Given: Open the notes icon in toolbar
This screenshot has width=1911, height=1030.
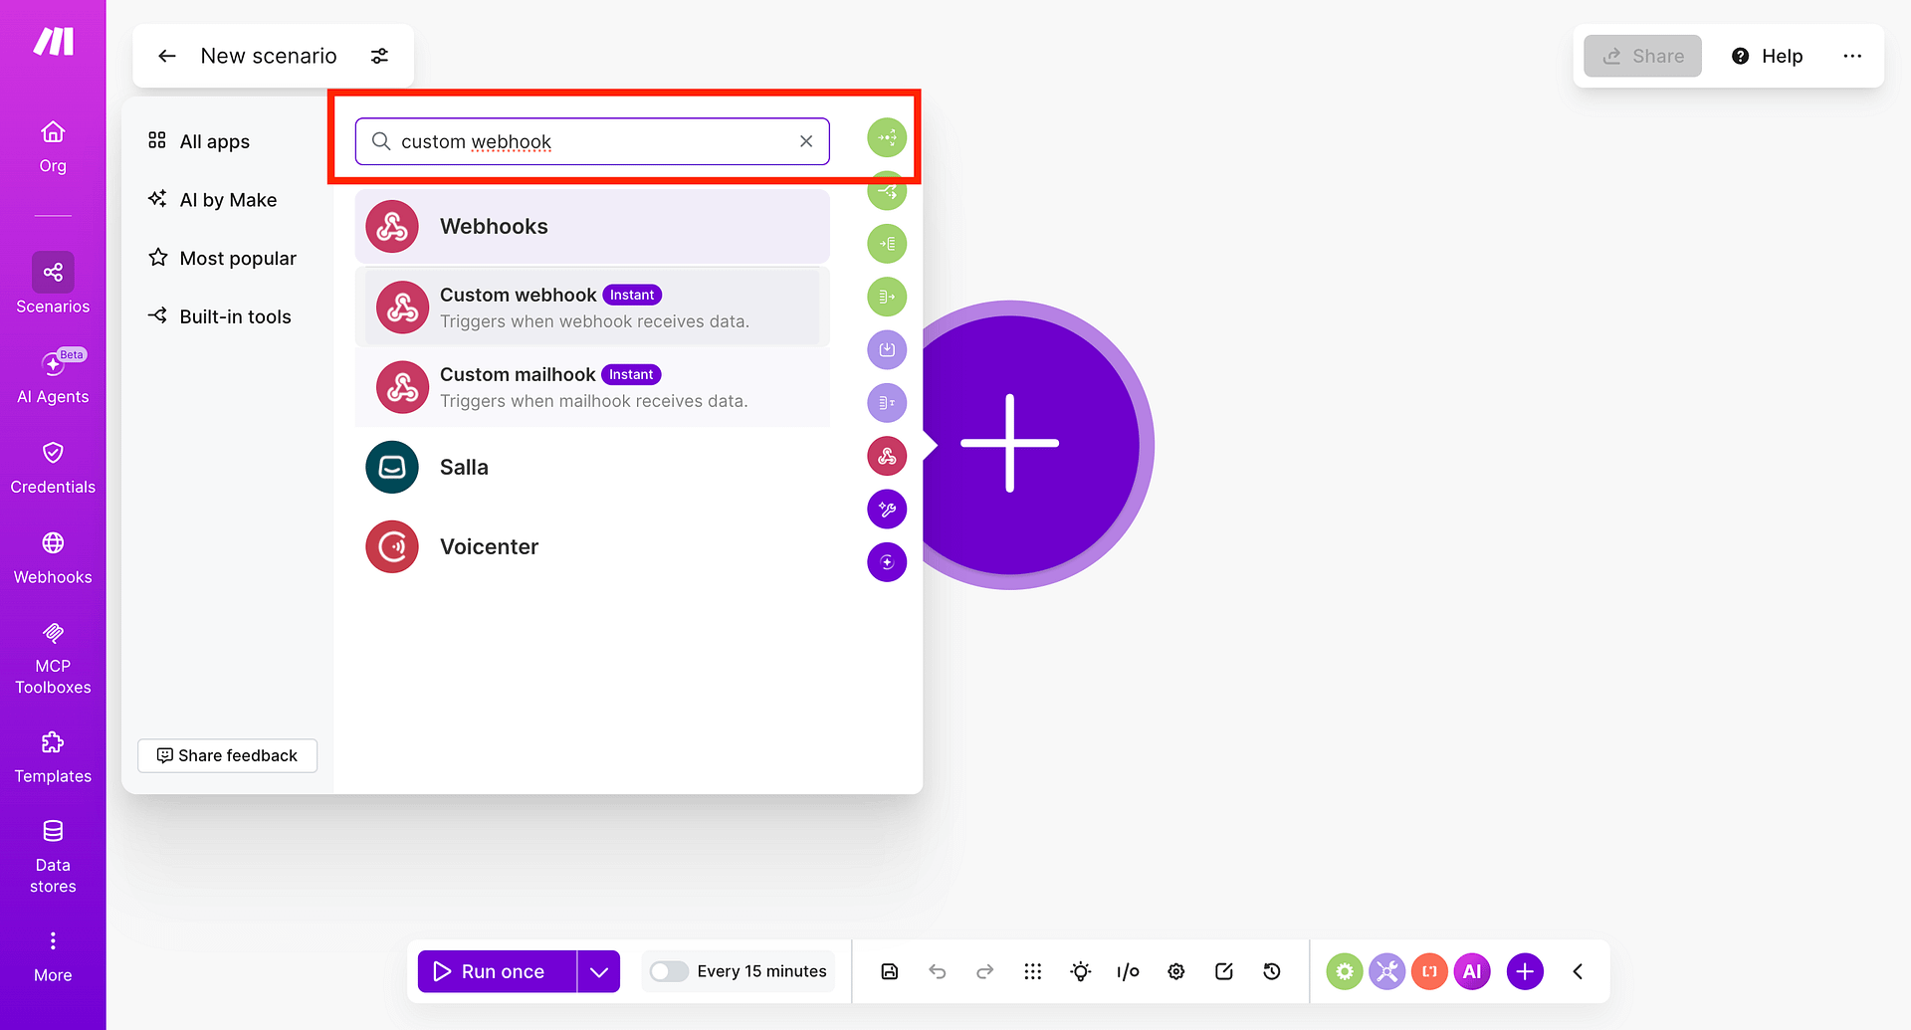Looking at the screenshot, I should 1224,971.
